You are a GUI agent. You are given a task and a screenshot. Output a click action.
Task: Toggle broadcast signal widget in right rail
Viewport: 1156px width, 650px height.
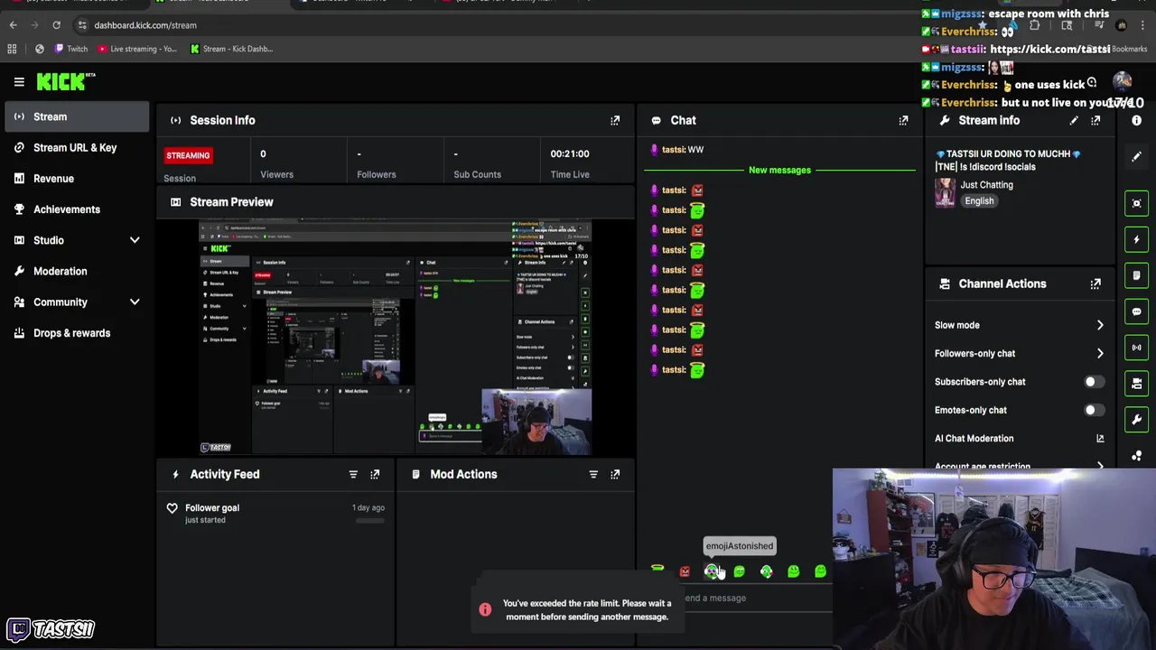(x=1137, y=348)
